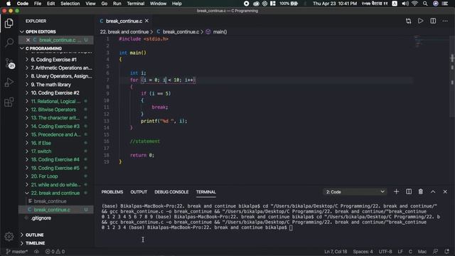Close the terminal panel
The width and height of the screenshot is (455, 256).
click(445, 191)
